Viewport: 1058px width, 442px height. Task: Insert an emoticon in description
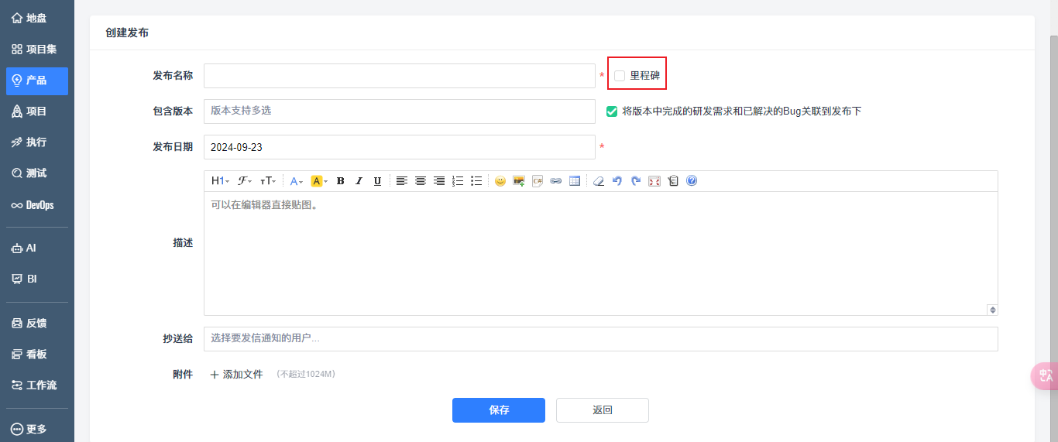(500, 181)
